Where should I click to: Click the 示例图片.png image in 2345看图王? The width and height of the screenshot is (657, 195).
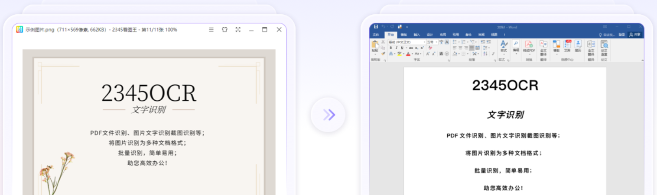[x=149, y=122]
